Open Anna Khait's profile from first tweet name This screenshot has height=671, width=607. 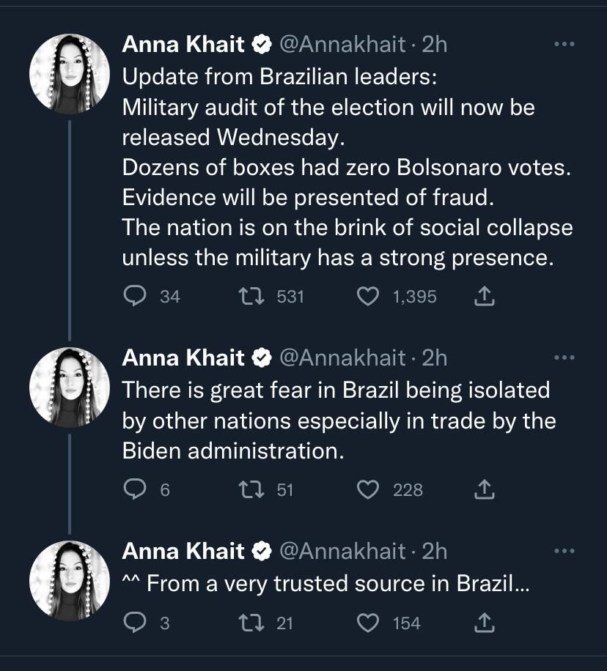pyautogui.click(x=183, y=45)
